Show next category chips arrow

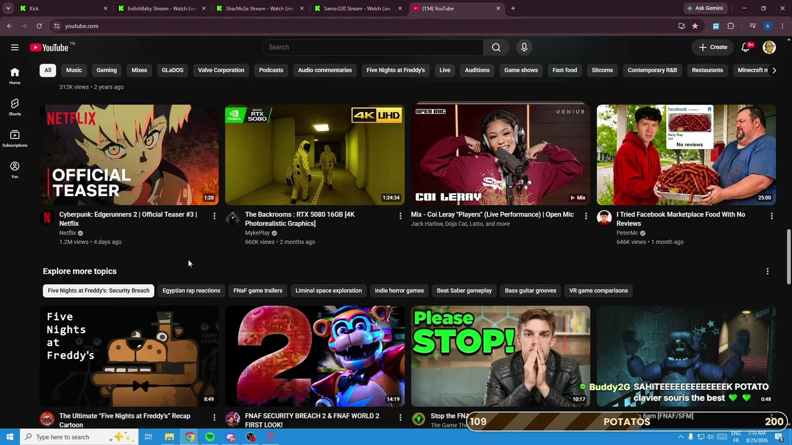click(x=774, y=70)
